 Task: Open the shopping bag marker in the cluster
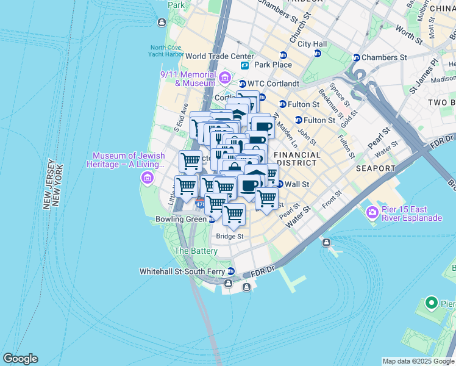234,167
